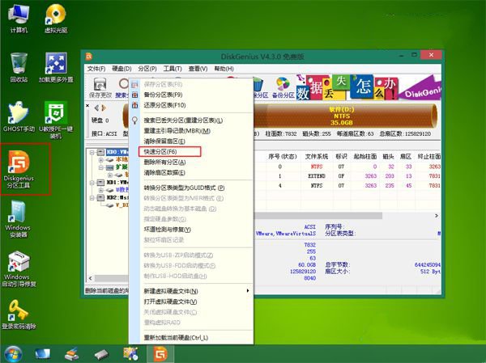Click 备份分区 toolbar icon
The width and height of the screenshot is (486, 363).
point(283,87)
